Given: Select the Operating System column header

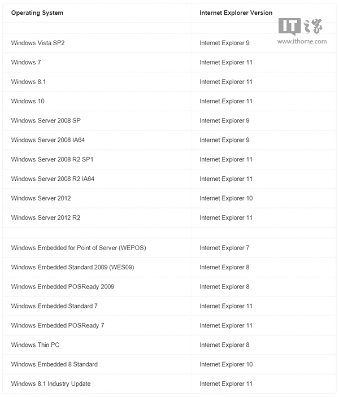Looking at the screenshot, I should [x=37, y=12].
